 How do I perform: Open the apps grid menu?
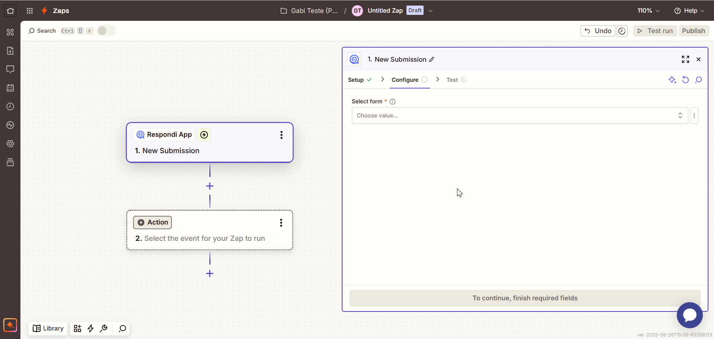(30, 10)
